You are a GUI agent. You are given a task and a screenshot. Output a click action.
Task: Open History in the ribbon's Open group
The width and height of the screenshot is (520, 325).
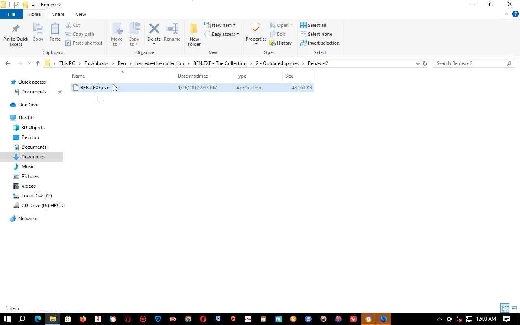281,43
